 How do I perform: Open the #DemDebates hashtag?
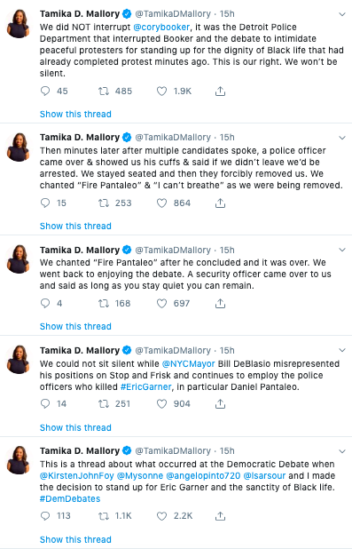[70, 499]
